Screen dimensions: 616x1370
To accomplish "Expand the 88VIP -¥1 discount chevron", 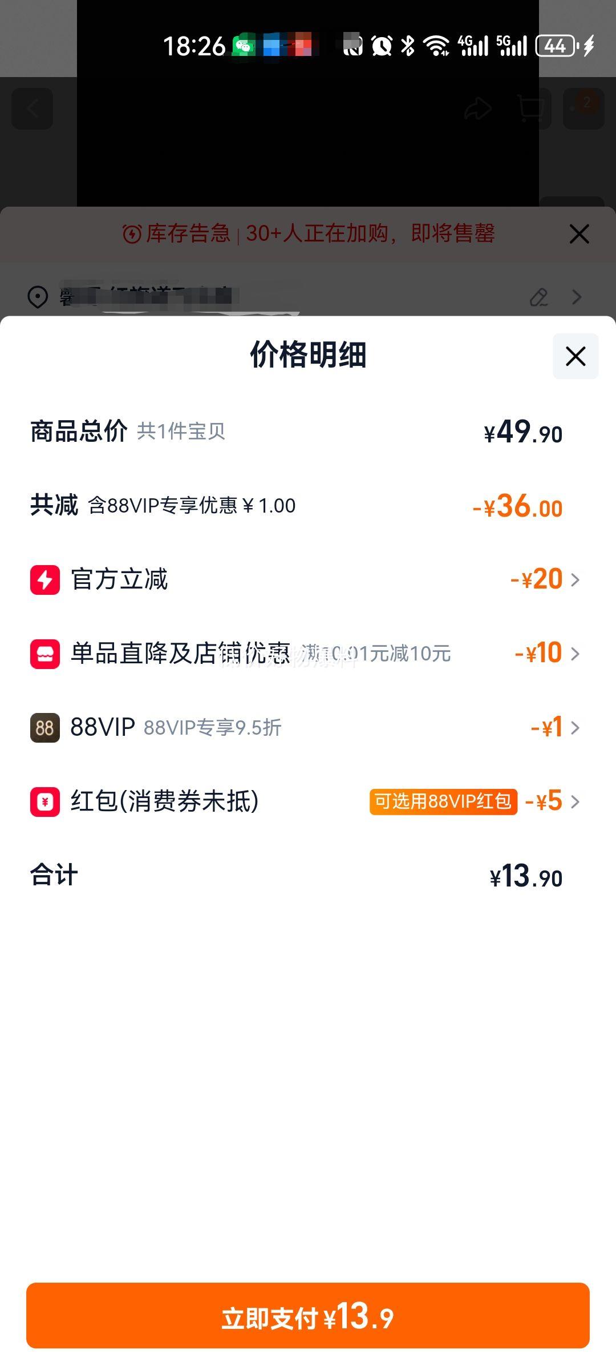I will click(575, 728).
